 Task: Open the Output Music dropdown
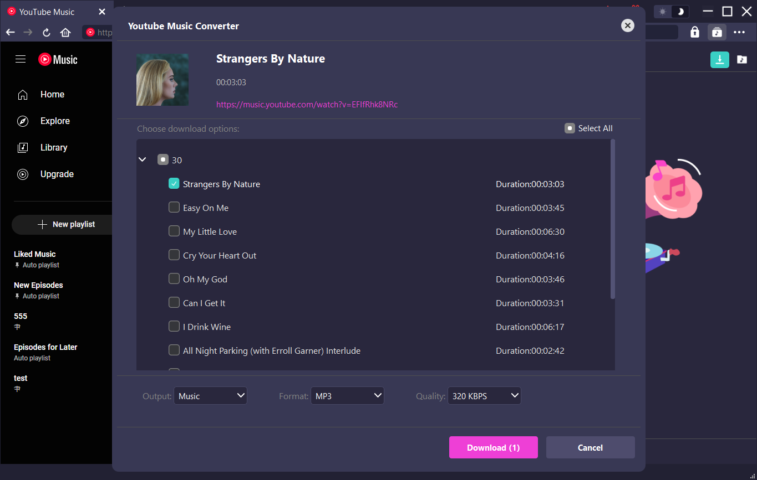[210, 396]
